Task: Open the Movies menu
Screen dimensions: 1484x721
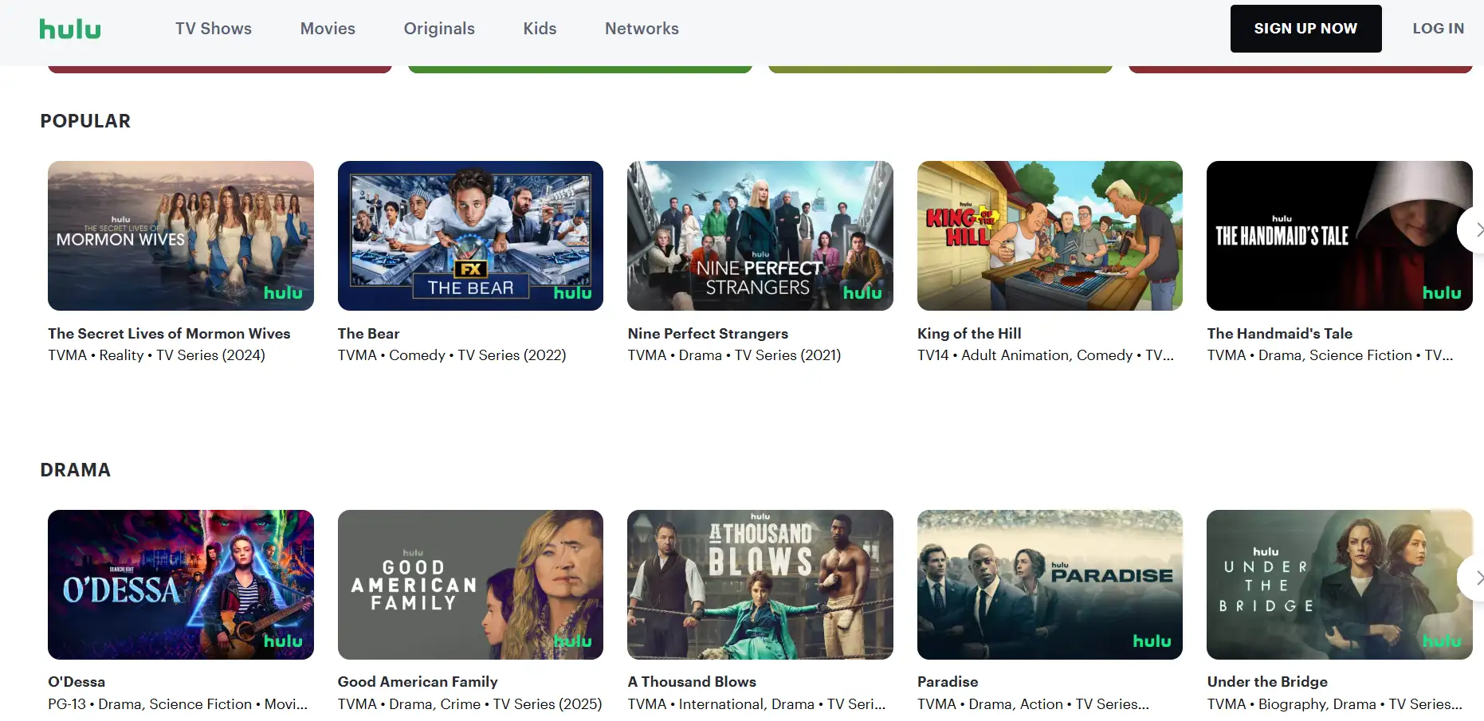Action: pyautogui.click(x=328, y=29)
